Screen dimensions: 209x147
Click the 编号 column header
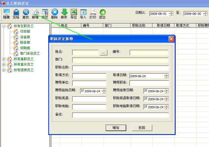coord(92,25)
